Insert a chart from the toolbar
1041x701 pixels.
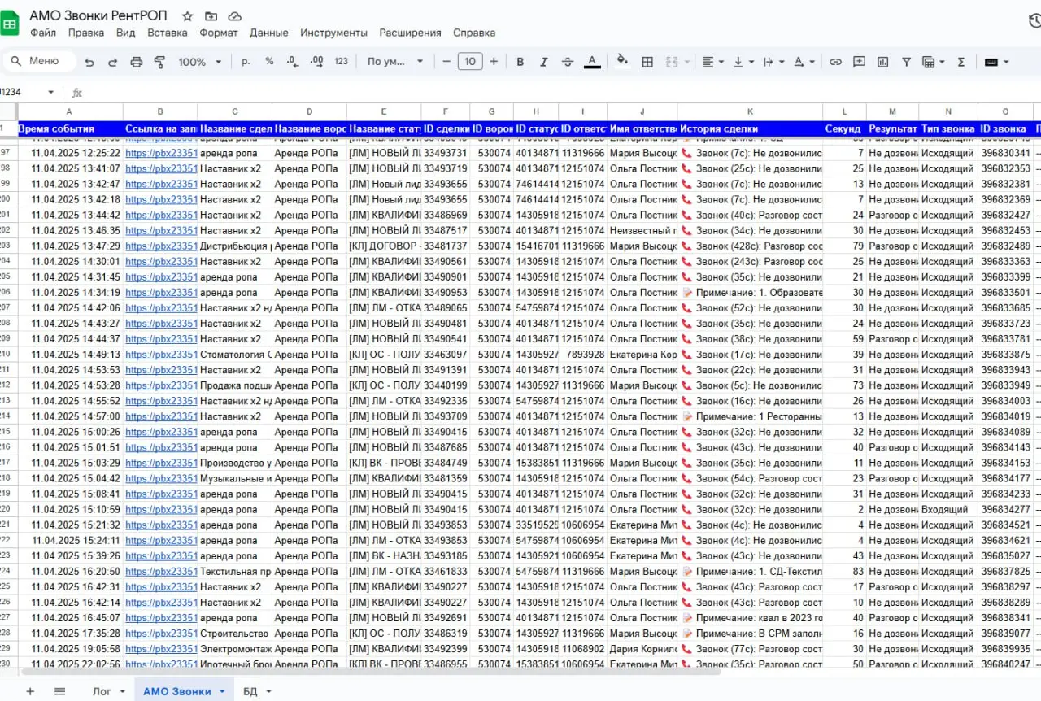pos(882,61)
